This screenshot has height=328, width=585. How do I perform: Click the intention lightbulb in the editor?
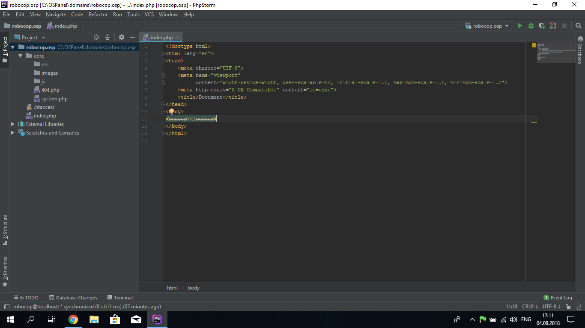(172, 111)
